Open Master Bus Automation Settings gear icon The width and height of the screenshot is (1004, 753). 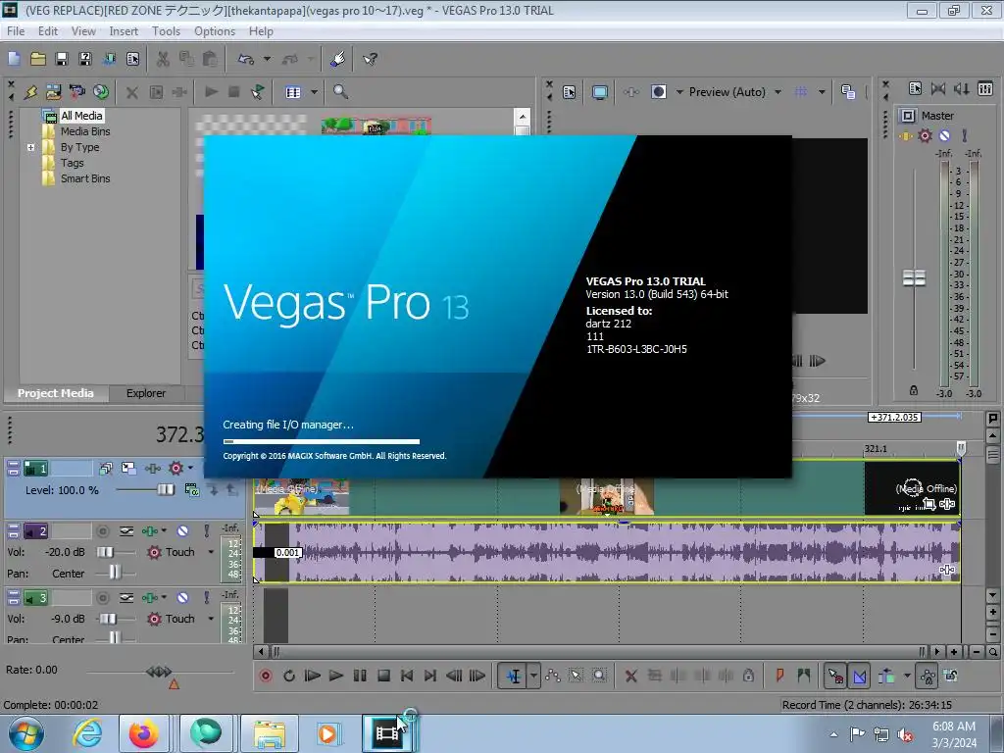tap(925, 135)
